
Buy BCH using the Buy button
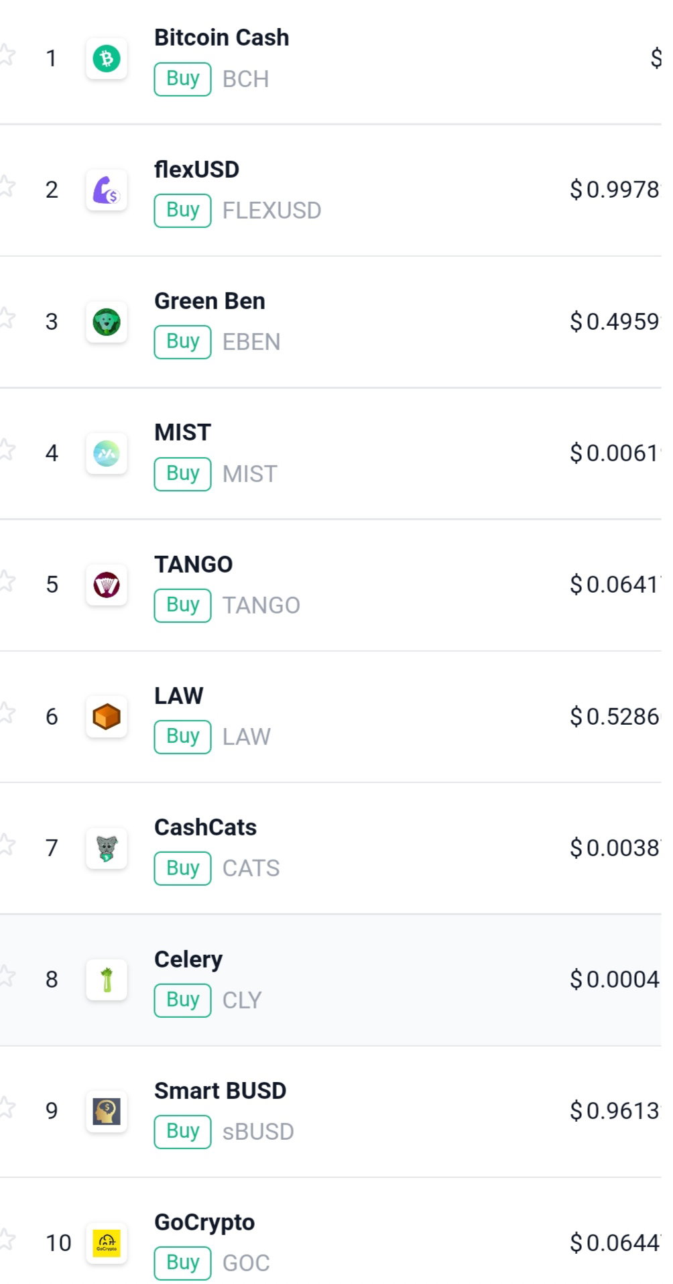click(x=182, y=79)
